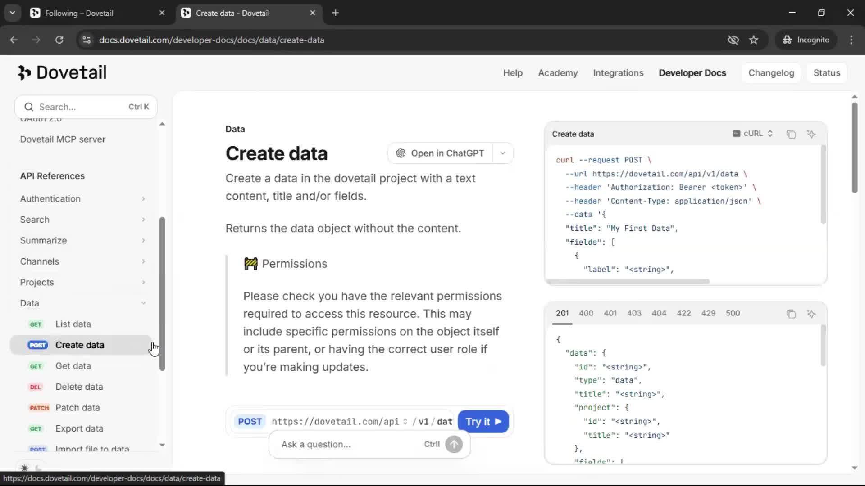Click the AI sparkle icon on the response panel
The image size is (865, 486).
click(811, 314)
